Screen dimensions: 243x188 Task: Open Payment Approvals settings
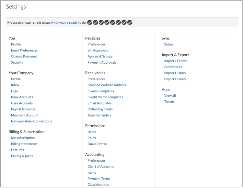point(102,62)
